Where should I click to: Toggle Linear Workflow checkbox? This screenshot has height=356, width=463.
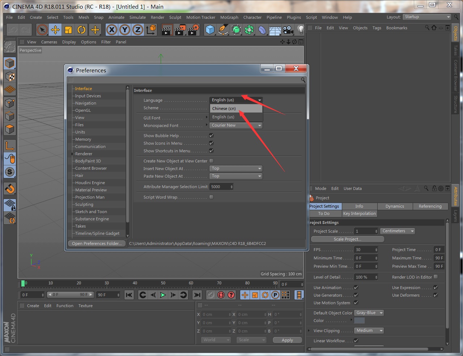point(356,340)
